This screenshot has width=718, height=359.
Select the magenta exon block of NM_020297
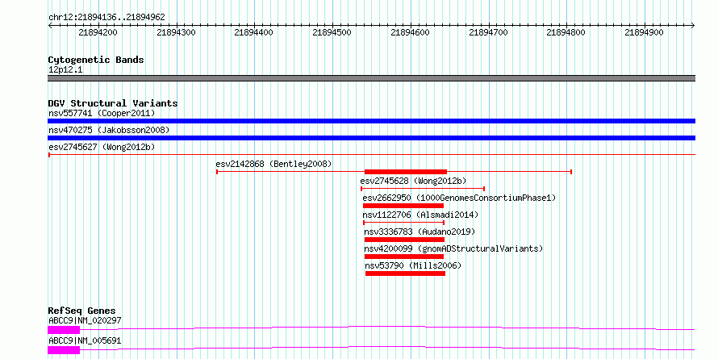pyautogui.click(x=64, y=330)
